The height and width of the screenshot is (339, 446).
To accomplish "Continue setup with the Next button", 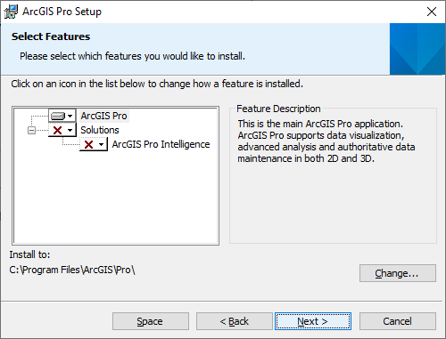I will [x=313, y=321].
